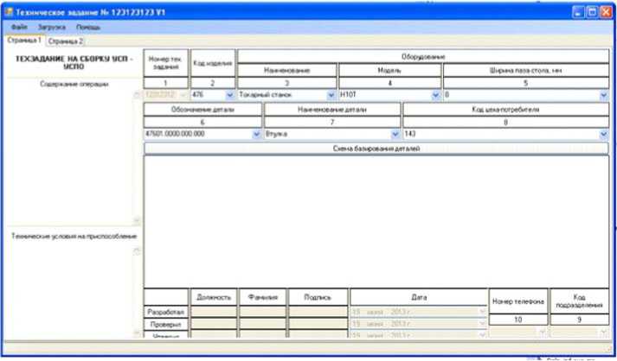This screenshot has width=617, height=361.
Task: Click the Содержание операции scrollbar up arrow
Action: tap(137, 94)
